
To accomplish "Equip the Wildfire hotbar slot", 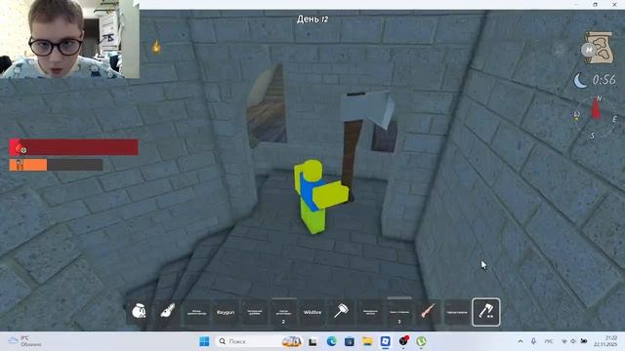I will (312, 312).
